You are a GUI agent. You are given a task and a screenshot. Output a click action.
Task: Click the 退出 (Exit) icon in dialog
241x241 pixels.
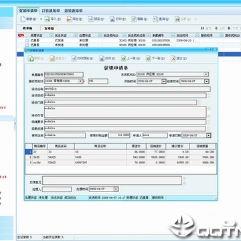(173, 58)
